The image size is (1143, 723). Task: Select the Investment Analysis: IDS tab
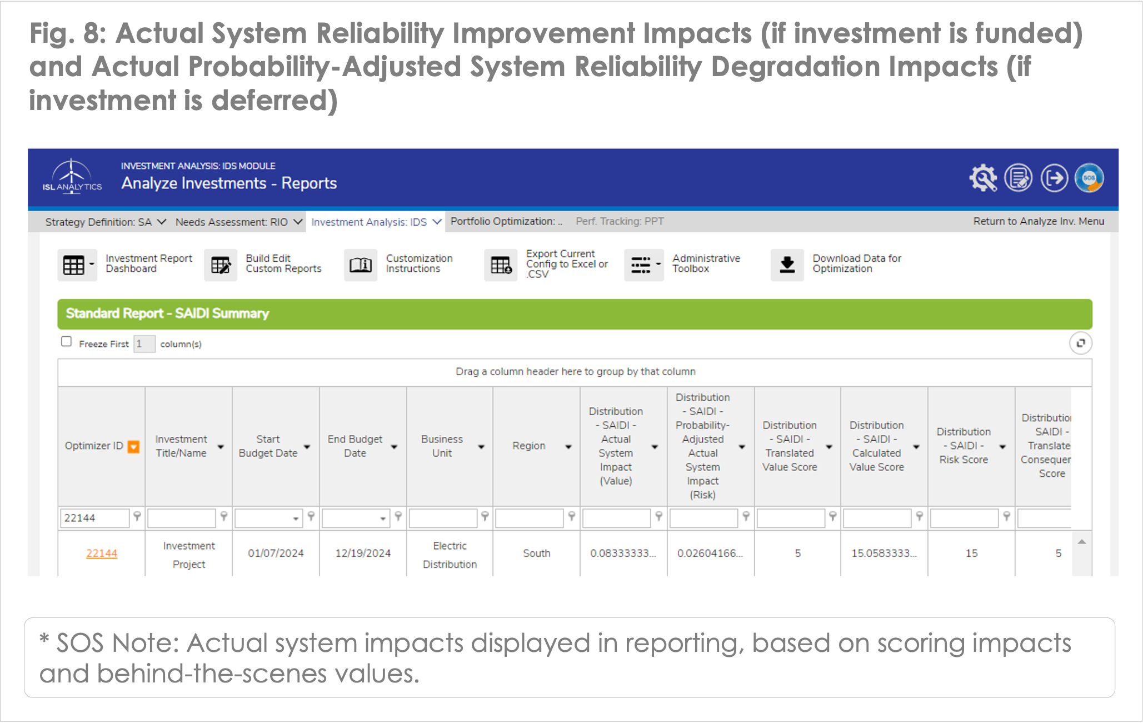pyautogui.click(x=376, y=222)
